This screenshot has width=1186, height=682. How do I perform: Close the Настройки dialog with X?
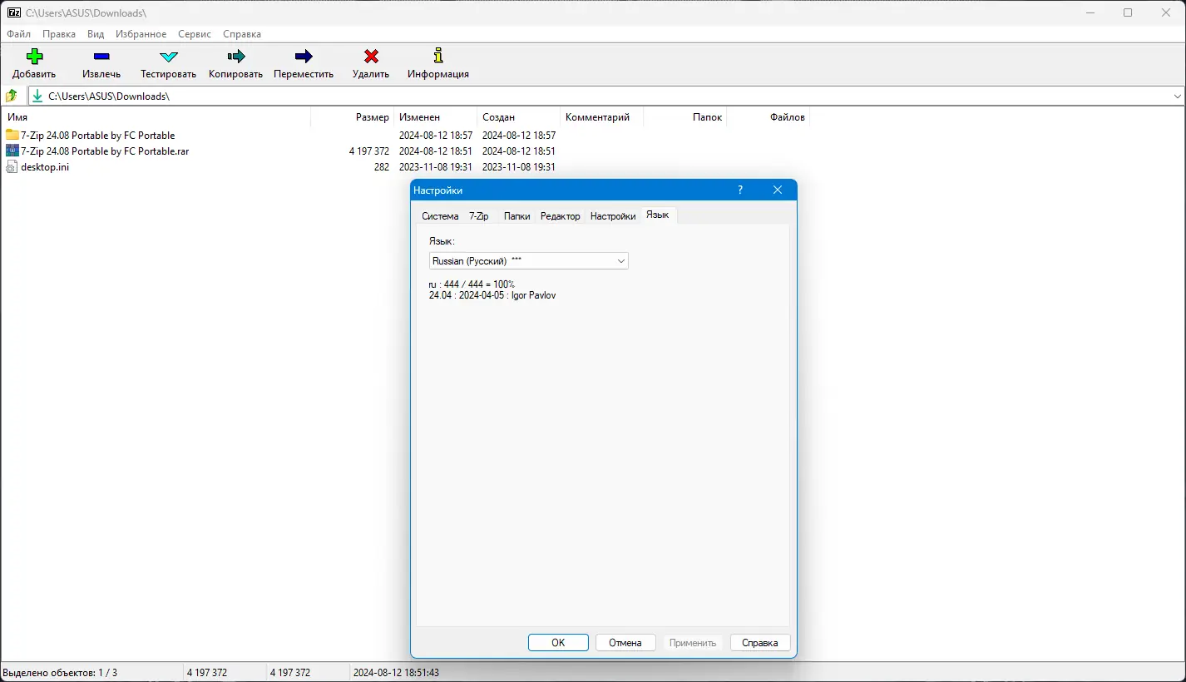778,190
